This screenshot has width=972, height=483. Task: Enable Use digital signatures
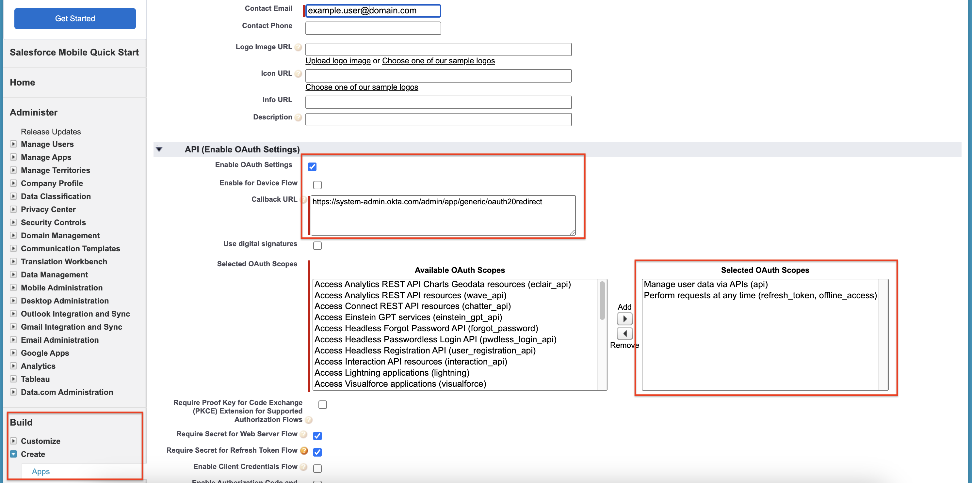(x=318, y=245)
